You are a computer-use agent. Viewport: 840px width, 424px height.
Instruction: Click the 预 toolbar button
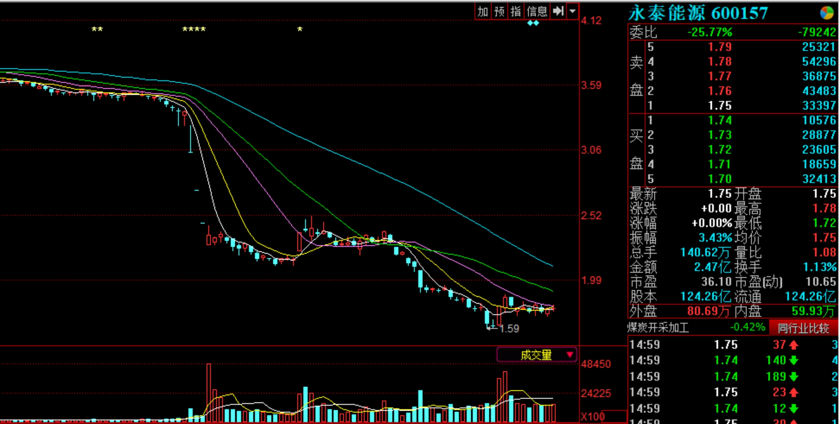click(499, 12)
